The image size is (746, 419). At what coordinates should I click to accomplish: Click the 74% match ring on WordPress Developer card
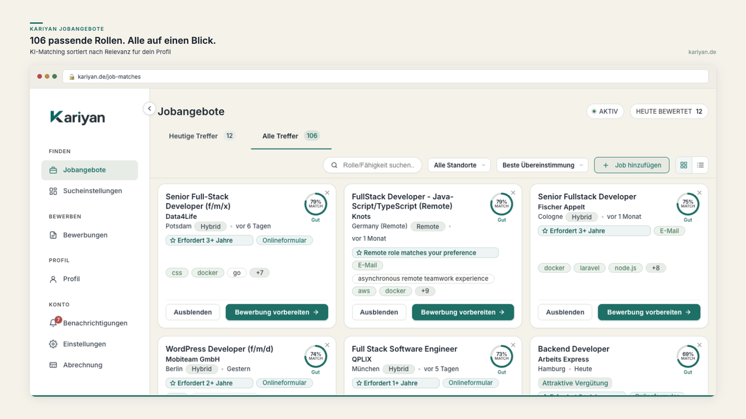(315, 356)
